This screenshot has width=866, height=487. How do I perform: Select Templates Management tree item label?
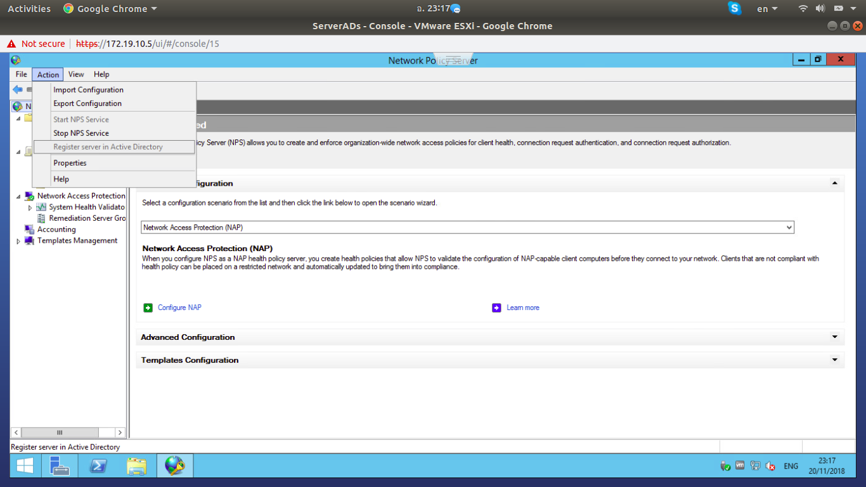[77, 241]
